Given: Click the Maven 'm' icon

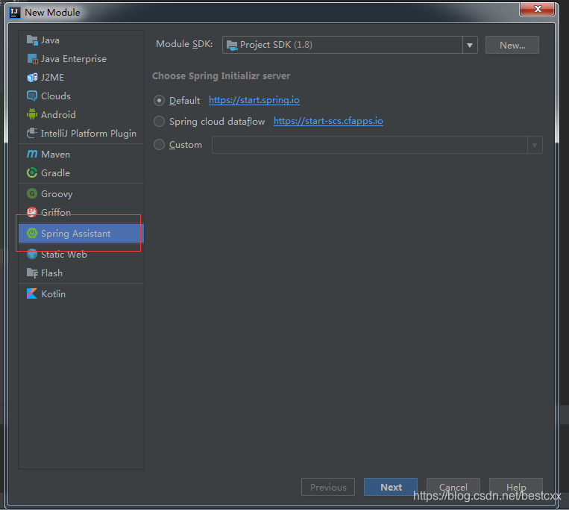Looking at the screenshot, I should (x=32, y=154).
